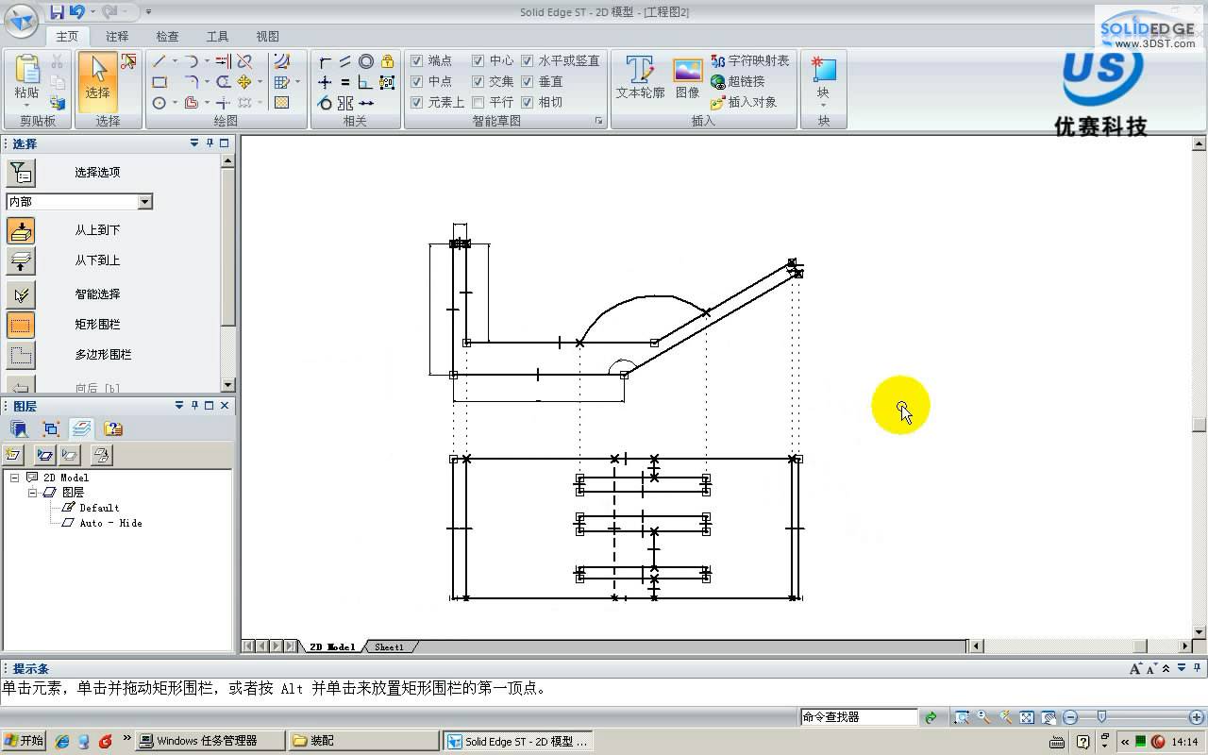Switch to the 注释 ribbon tab
This screenshot has width=1208, height=755.
click(x=117, y=36)
